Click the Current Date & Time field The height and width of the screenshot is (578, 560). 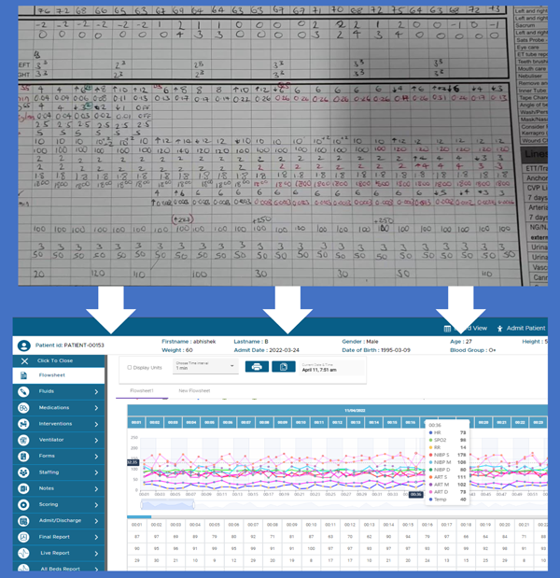(332, 368)
